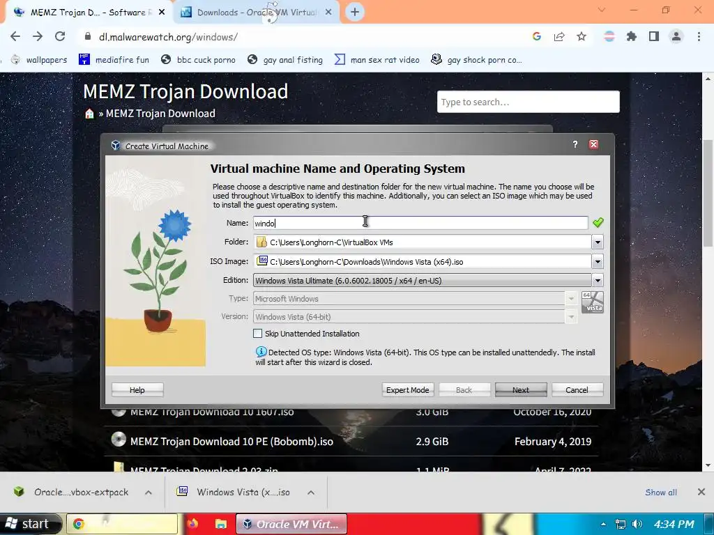Open options for Oracle vbox-extpack download
This screenshot has height=535, width=714.
tap(149, 493)
